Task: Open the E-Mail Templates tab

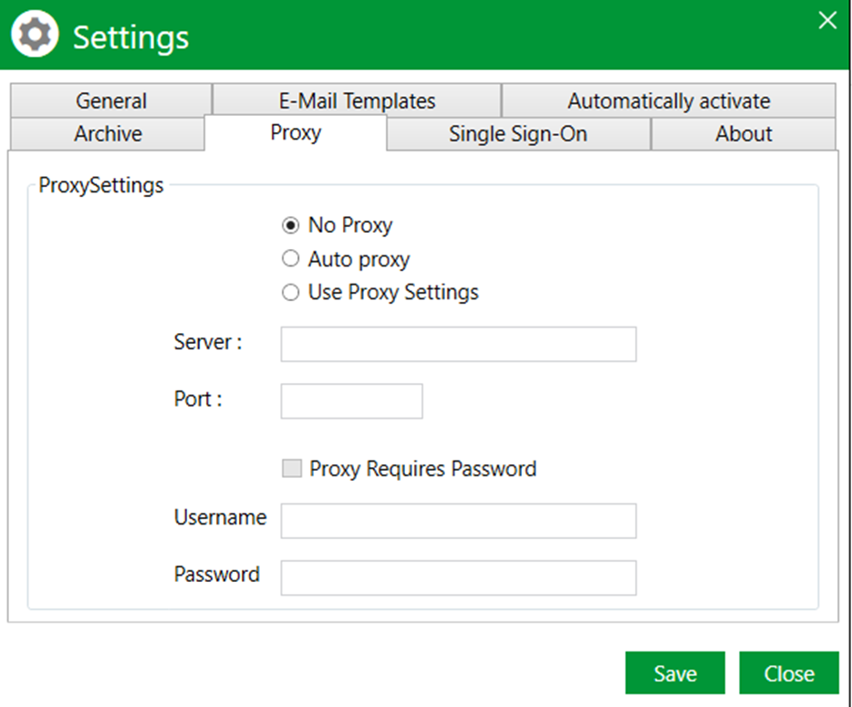Action: [x=357, y=100]
